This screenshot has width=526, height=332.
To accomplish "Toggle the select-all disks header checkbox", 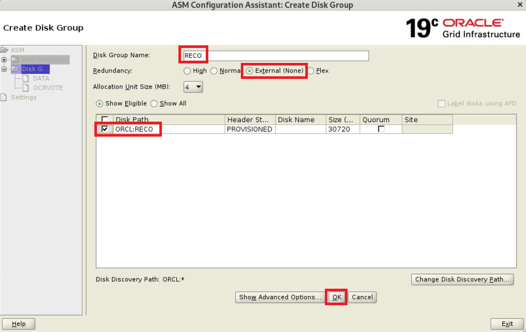I will [x=105, y=120].
